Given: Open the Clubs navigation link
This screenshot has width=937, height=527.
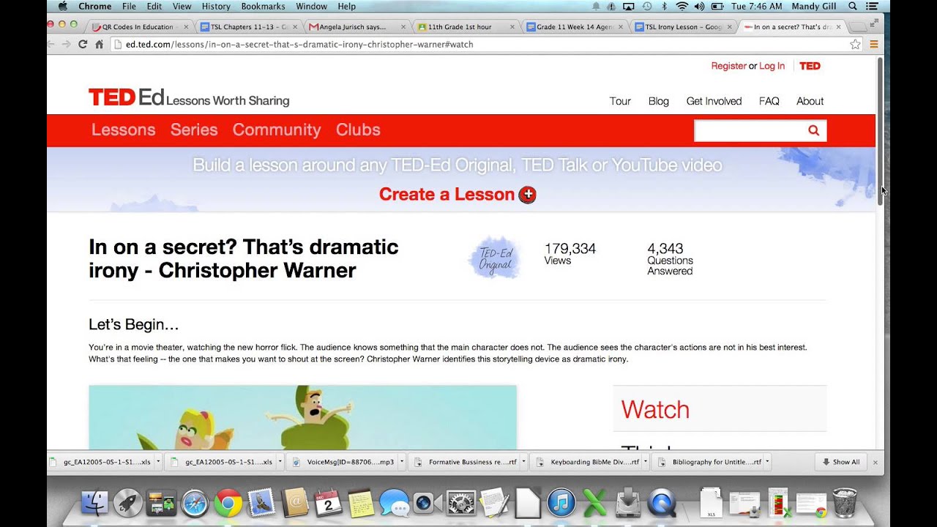Looking at the screenshot, I should point(358,130).
